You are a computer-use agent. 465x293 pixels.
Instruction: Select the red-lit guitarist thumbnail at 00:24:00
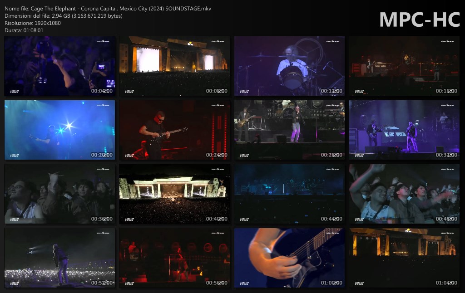(x=174, y=130)
